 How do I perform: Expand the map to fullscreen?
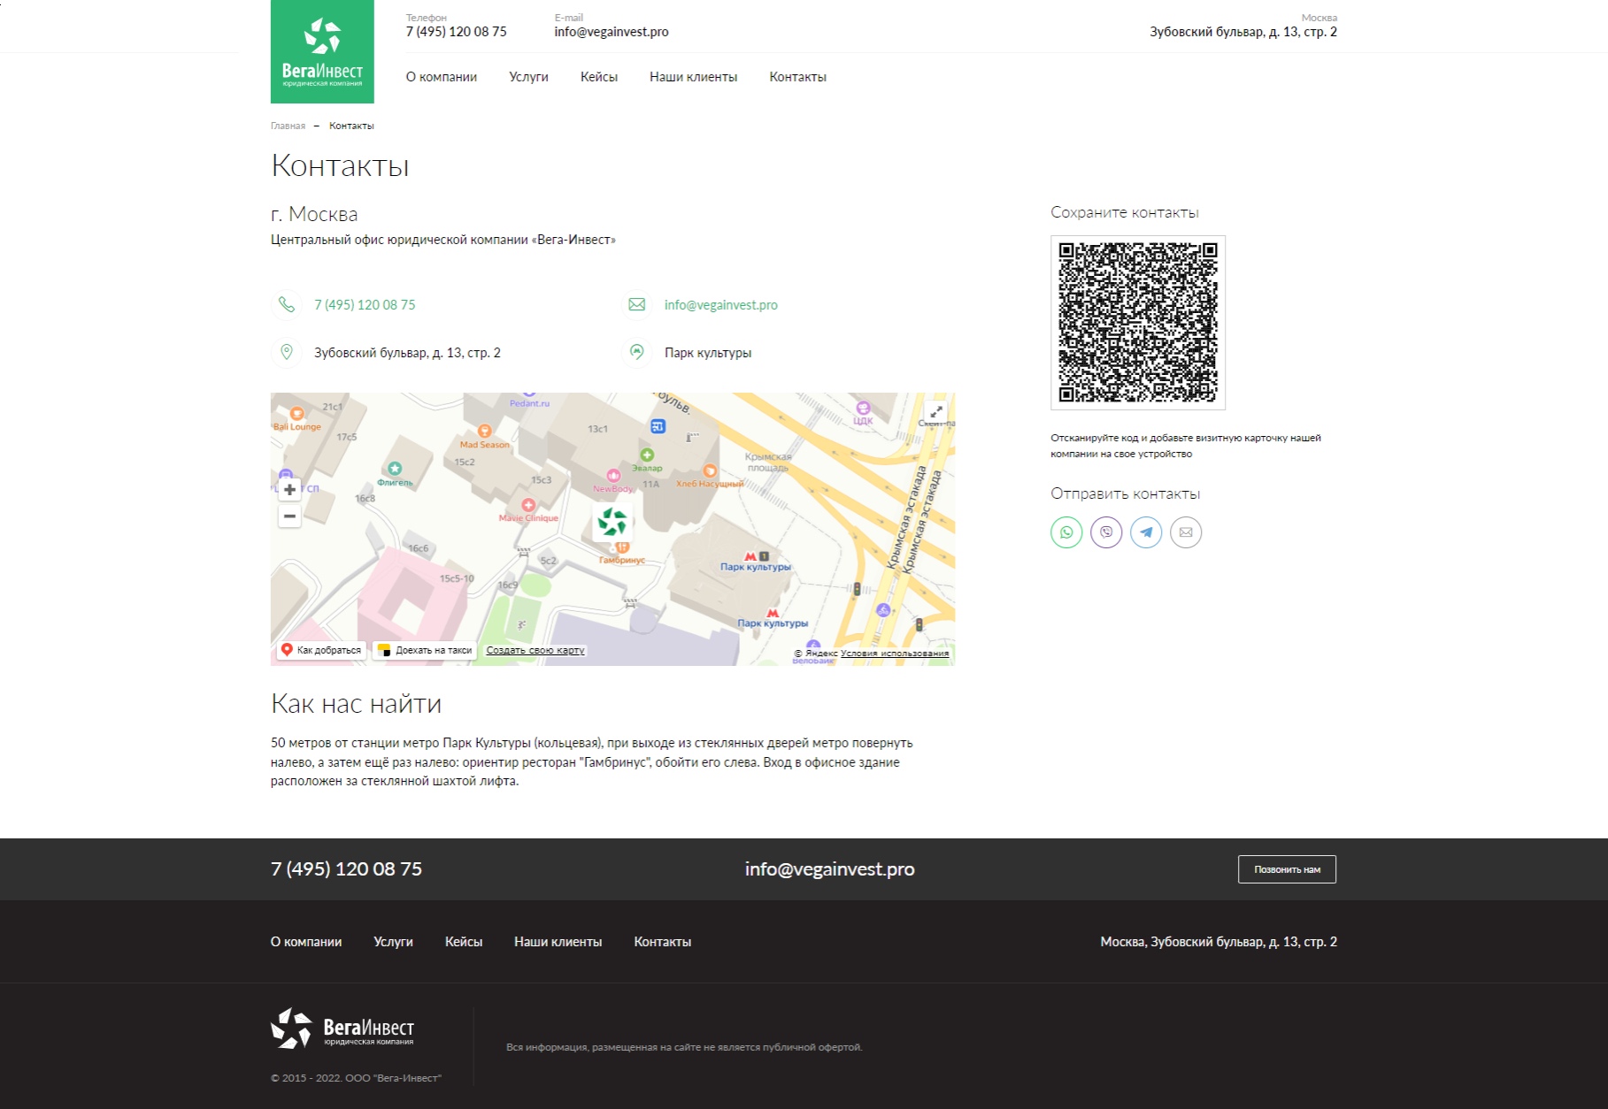coord(935,411)
